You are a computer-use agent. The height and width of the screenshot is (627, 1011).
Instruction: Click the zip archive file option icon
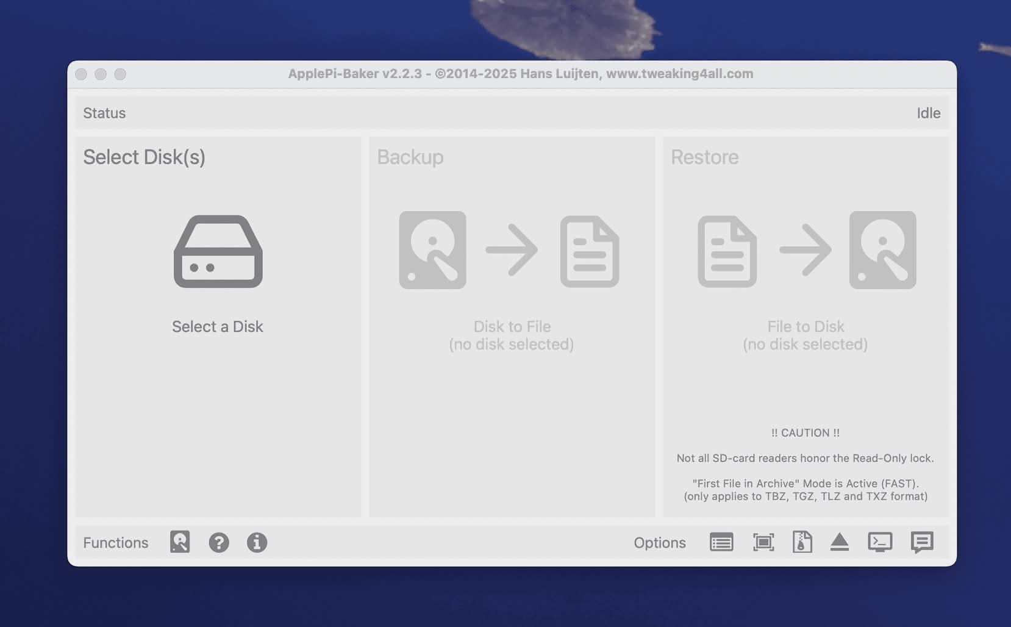point(802,542)
